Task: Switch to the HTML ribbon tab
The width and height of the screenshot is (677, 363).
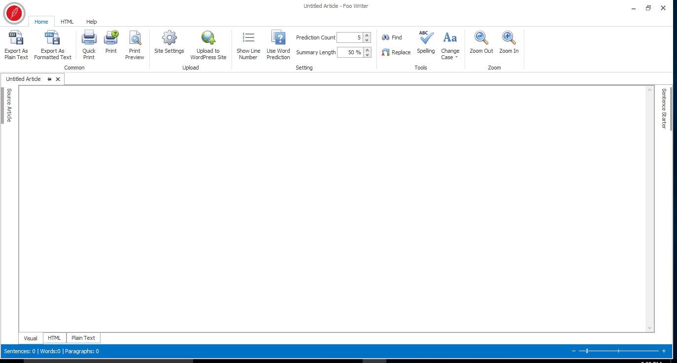Action: click(67, 22)
